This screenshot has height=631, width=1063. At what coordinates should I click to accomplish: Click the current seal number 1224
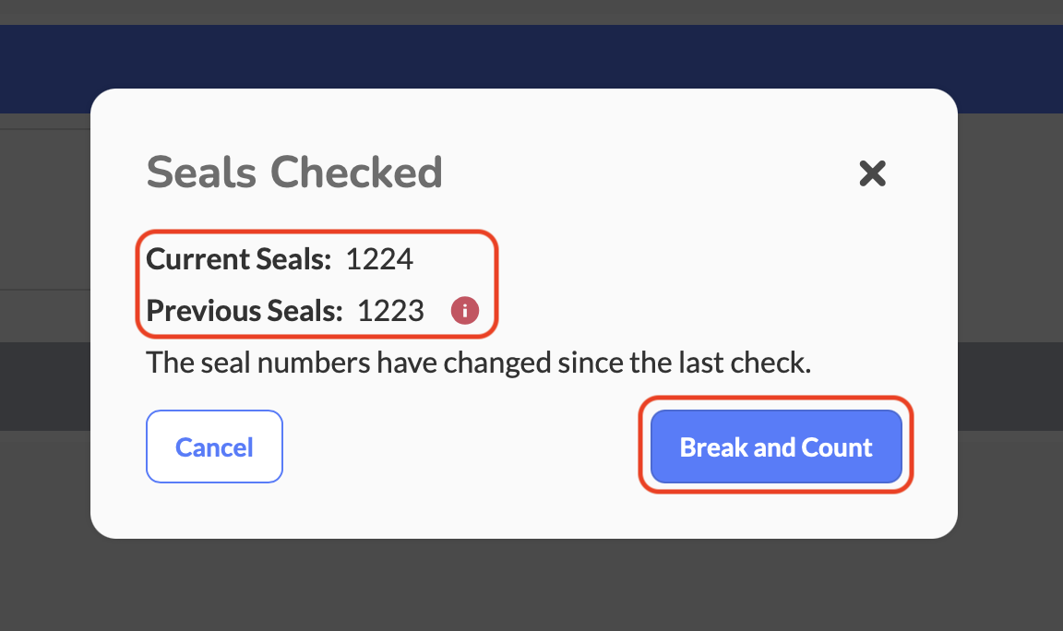click(379, 260)
